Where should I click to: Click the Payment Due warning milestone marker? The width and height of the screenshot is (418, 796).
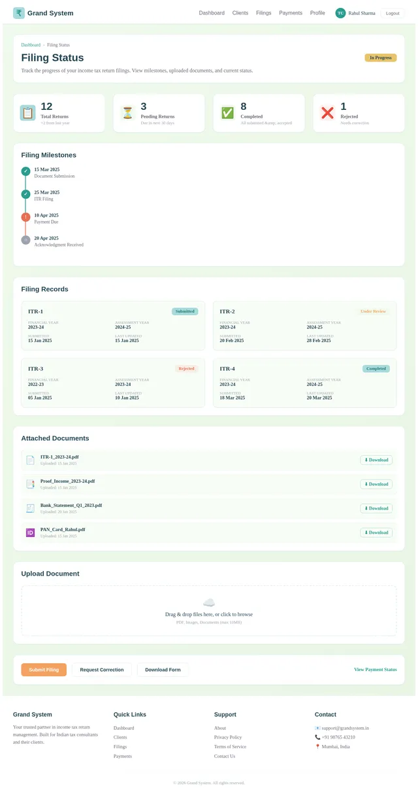tap(25, 217)
